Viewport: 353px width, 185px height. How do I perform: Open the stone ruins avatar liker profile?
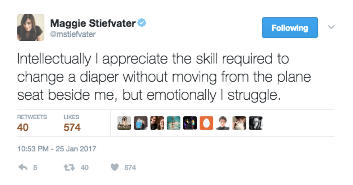point(124,123)
